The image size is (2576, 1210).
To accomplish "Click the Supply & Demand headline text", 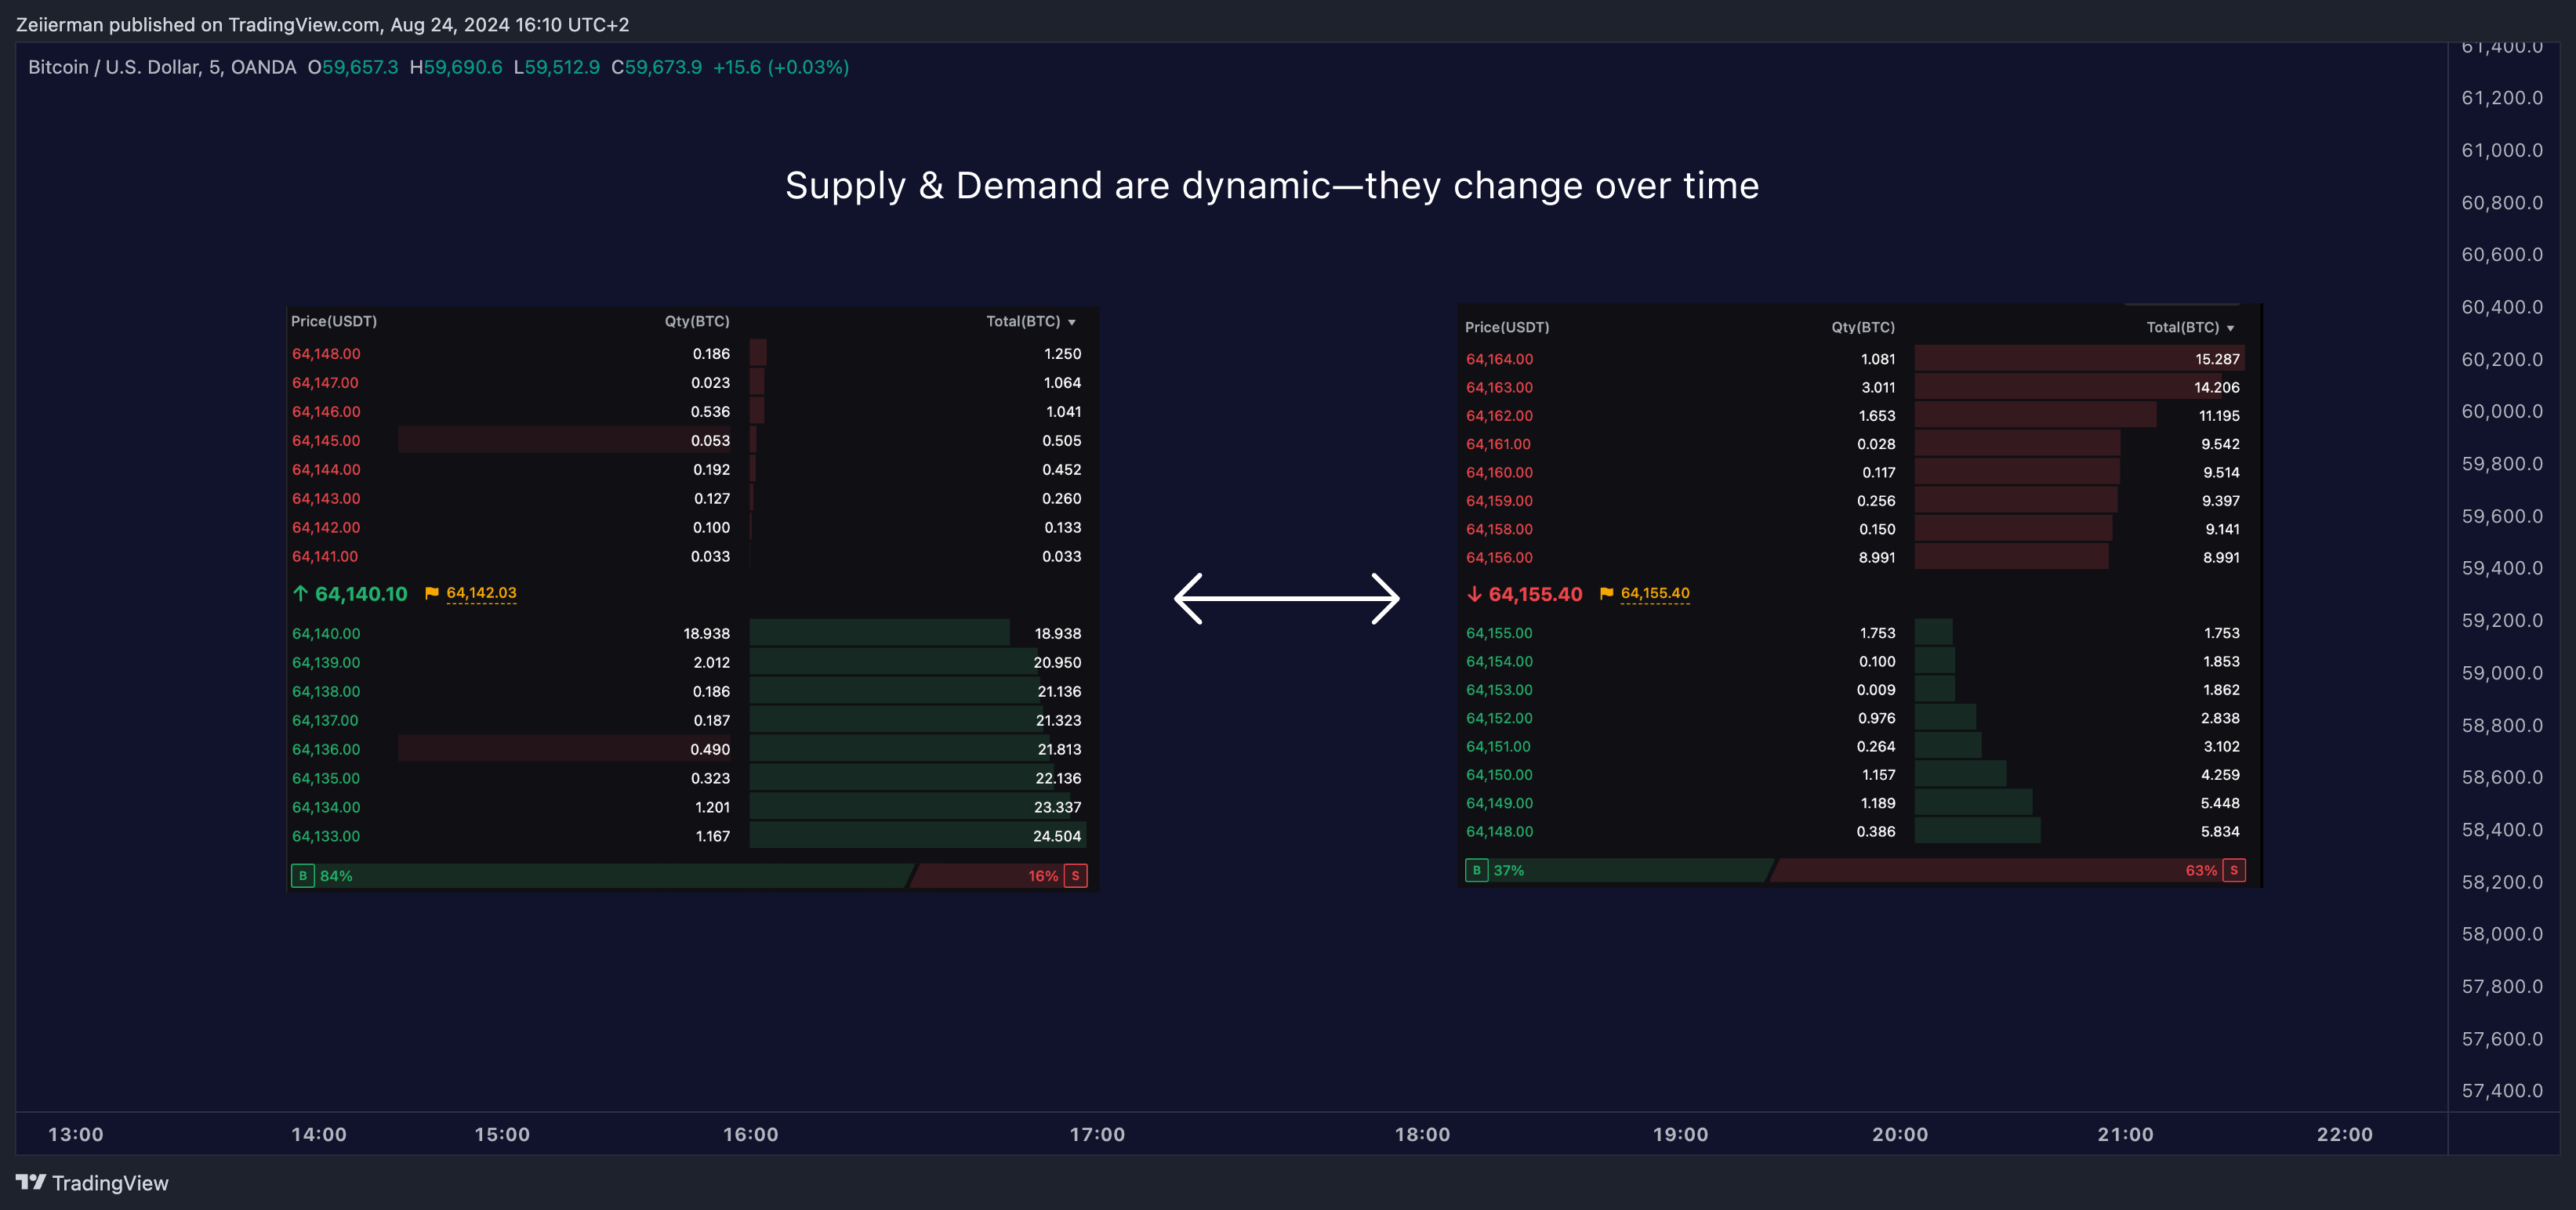I will click(1272, 186).
